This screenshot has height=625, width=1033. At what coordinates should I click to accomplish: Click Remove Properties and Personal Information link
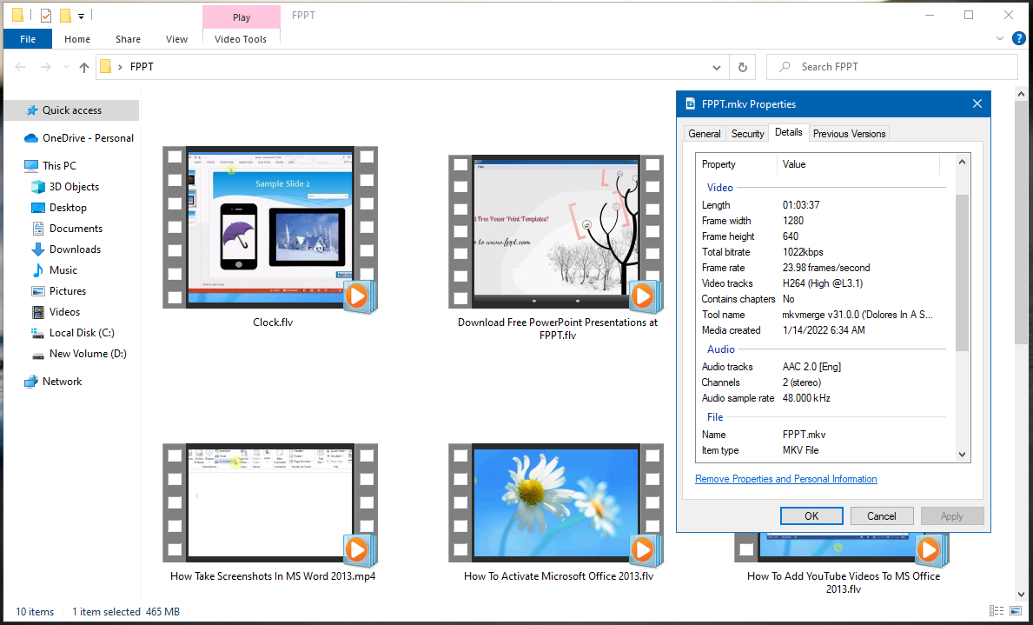click(785, 479)
